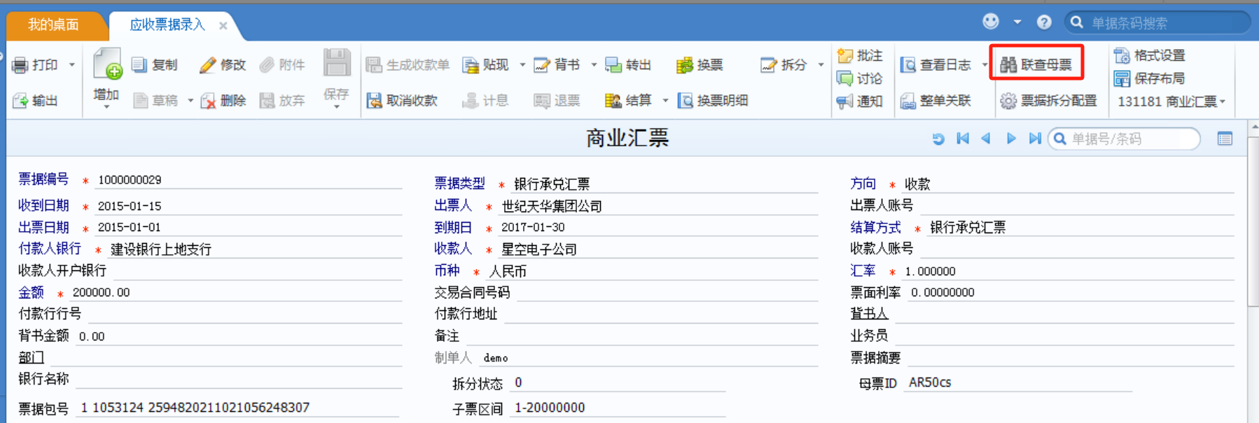Image resolution: width=1259 pixels, height=423 pixels.
Task: Close the 应收票据录入 tab
Action: tap(223, 26)
